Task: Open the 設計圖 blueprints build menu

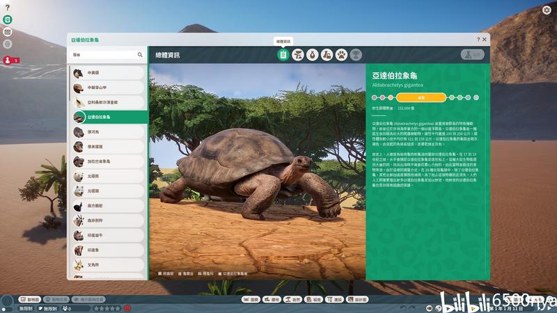Action: (357, 300)
